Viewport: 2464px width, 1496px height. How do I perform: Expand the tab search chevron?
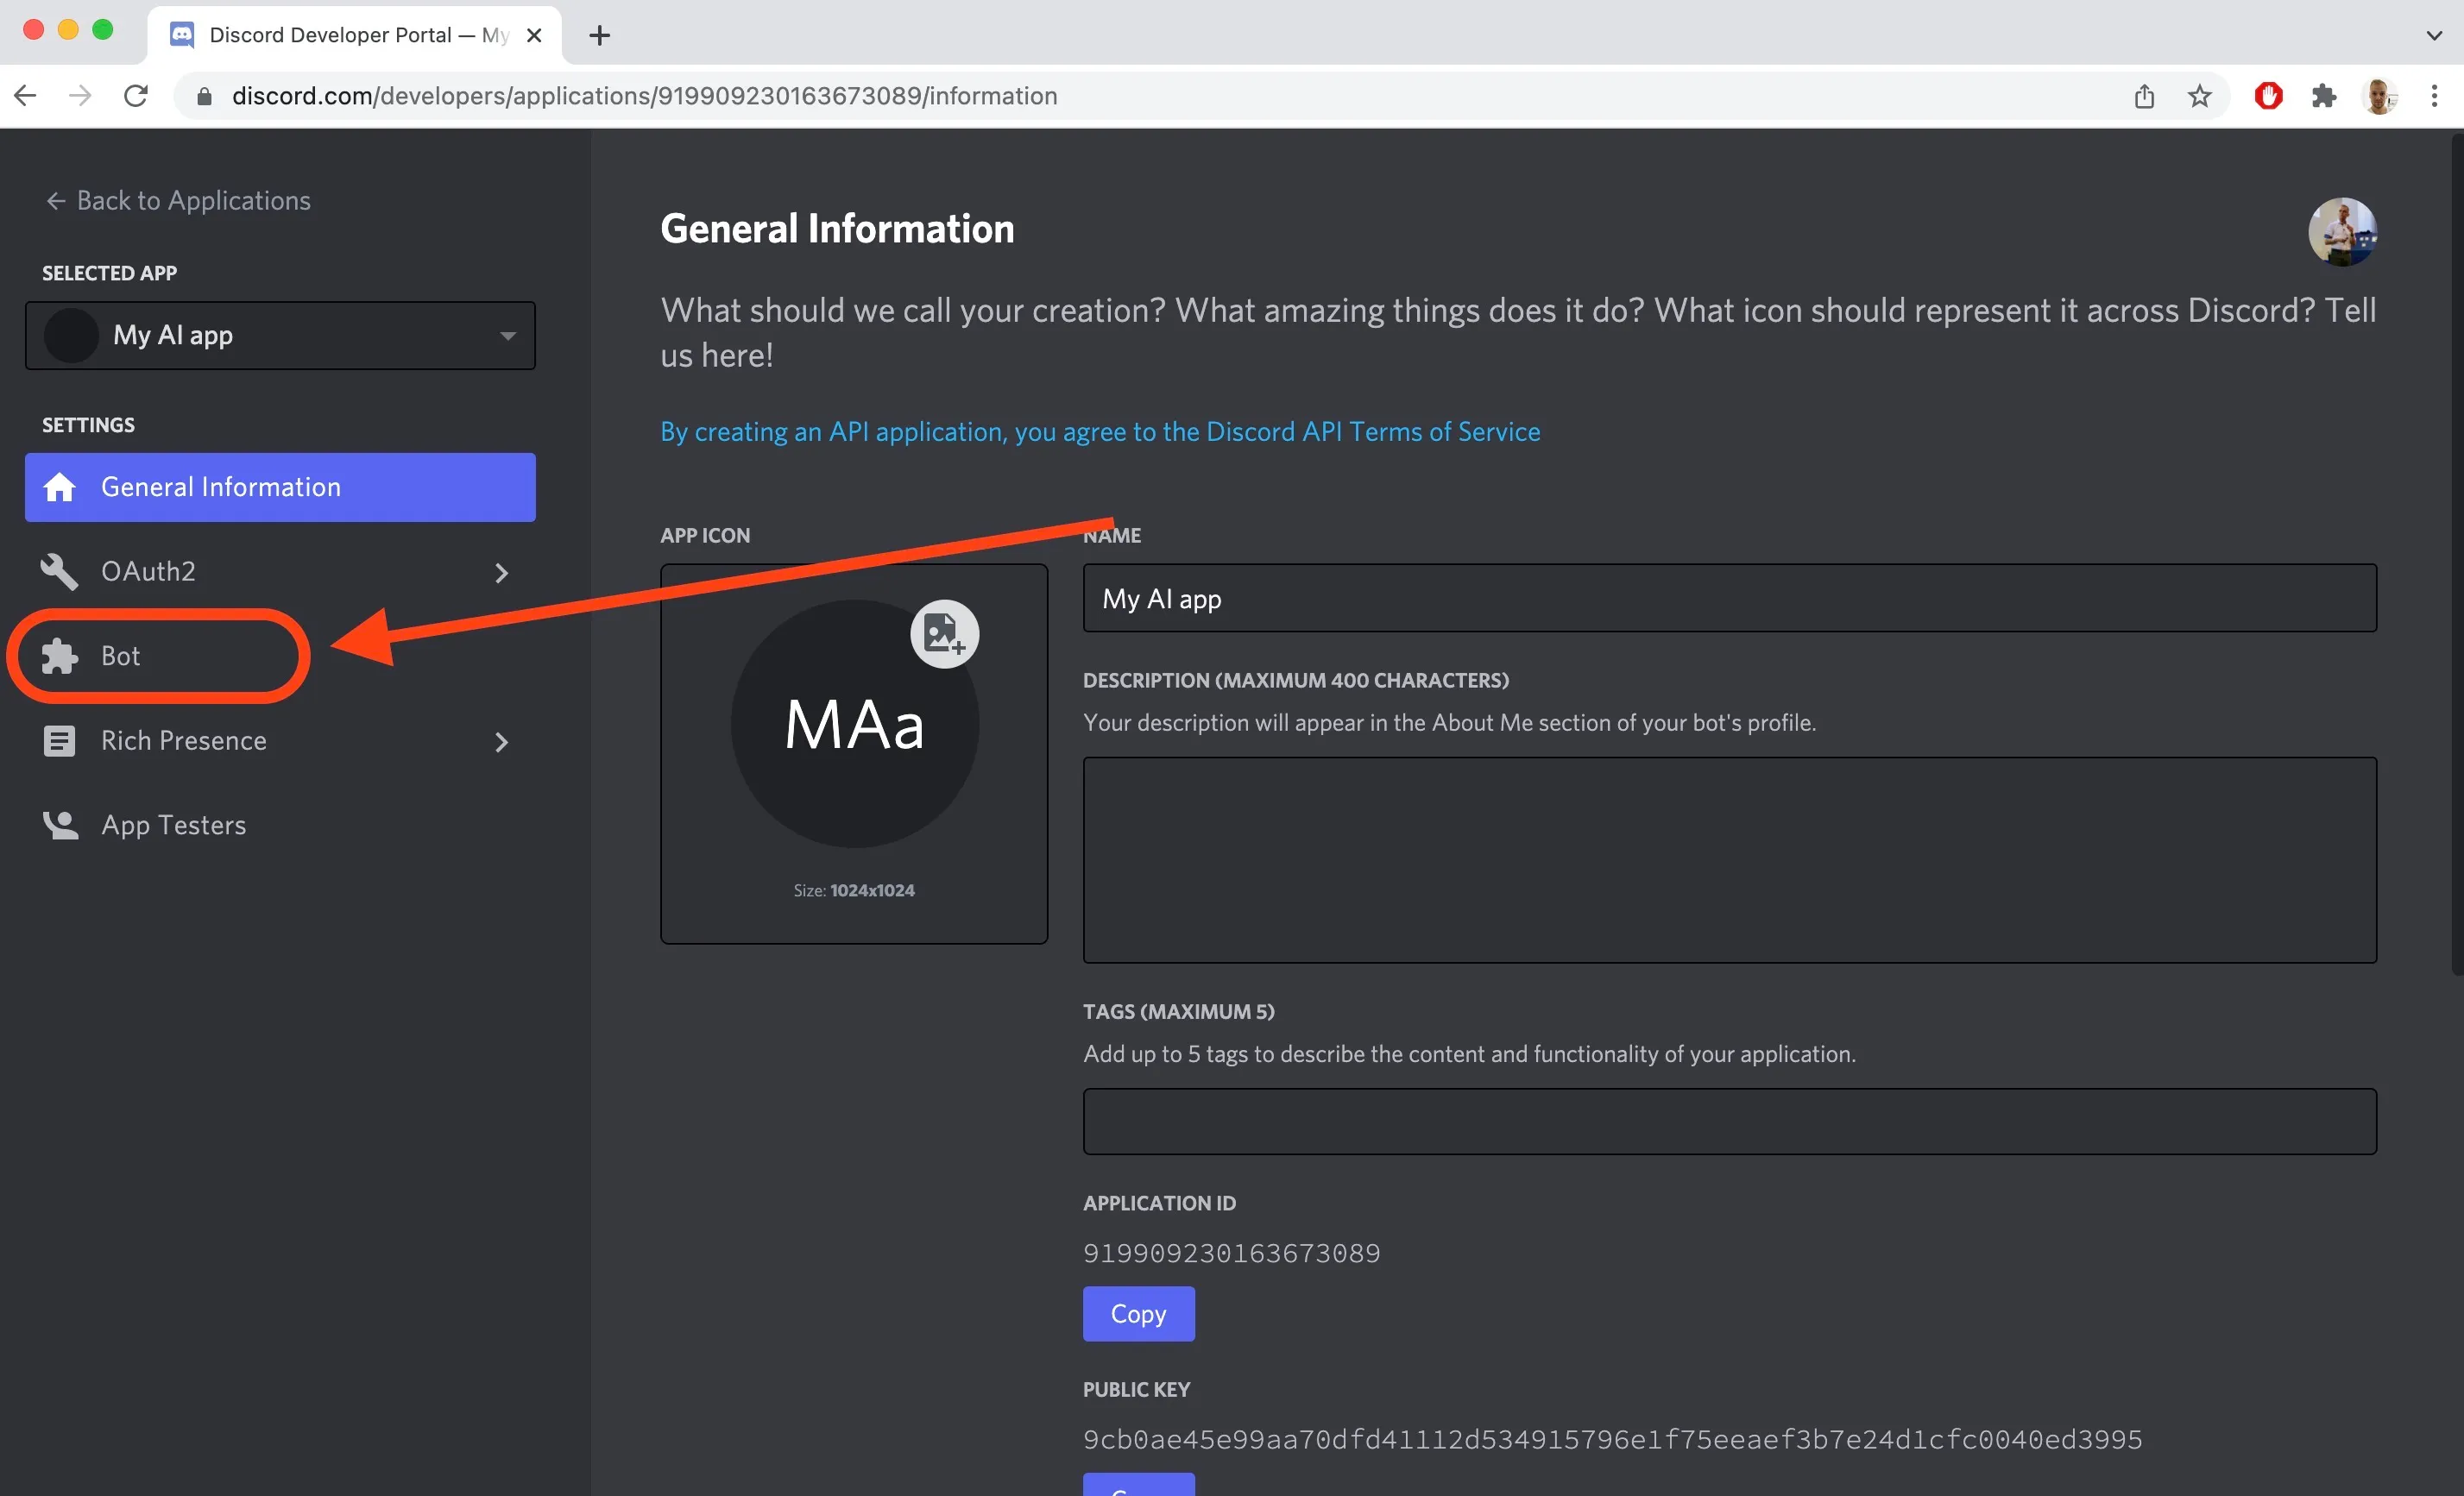pyautogui.click(x=2434, y=36)
